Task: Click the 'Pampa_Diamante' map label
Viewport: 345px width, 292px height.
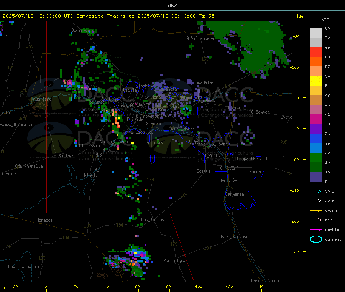Action: [16, 125]
